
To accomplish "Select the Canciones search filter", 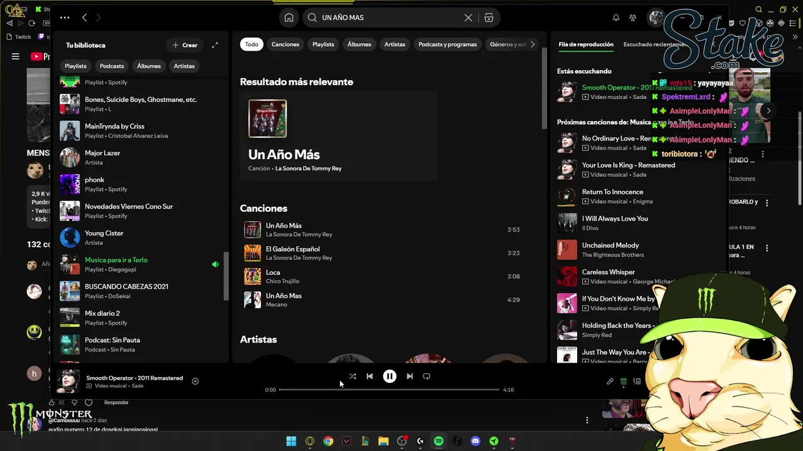I will [x=285, y=44].
